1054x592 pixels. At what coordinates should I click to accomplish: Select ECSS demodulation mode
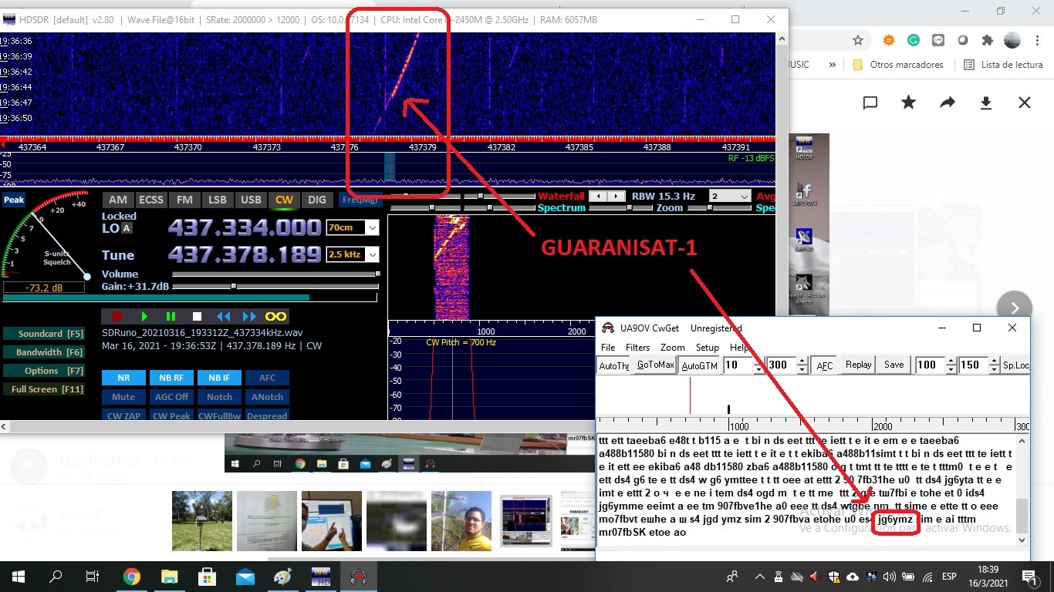151,200
